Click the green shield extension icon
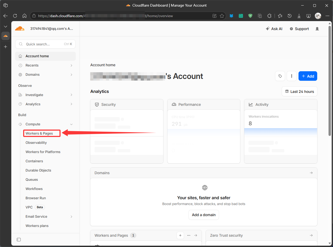The image size is (333, 247). [250, 16]
